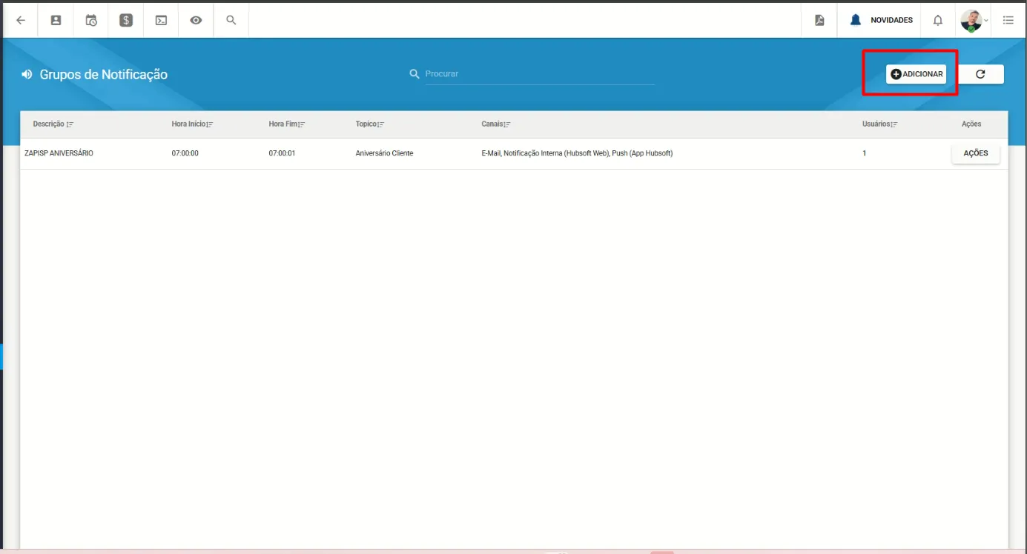This screenshot has height=554, width=1027.
Task: Open AÇÕES menu for ZAPISP ANIVERSÁRIO
Action: [975, 153]
